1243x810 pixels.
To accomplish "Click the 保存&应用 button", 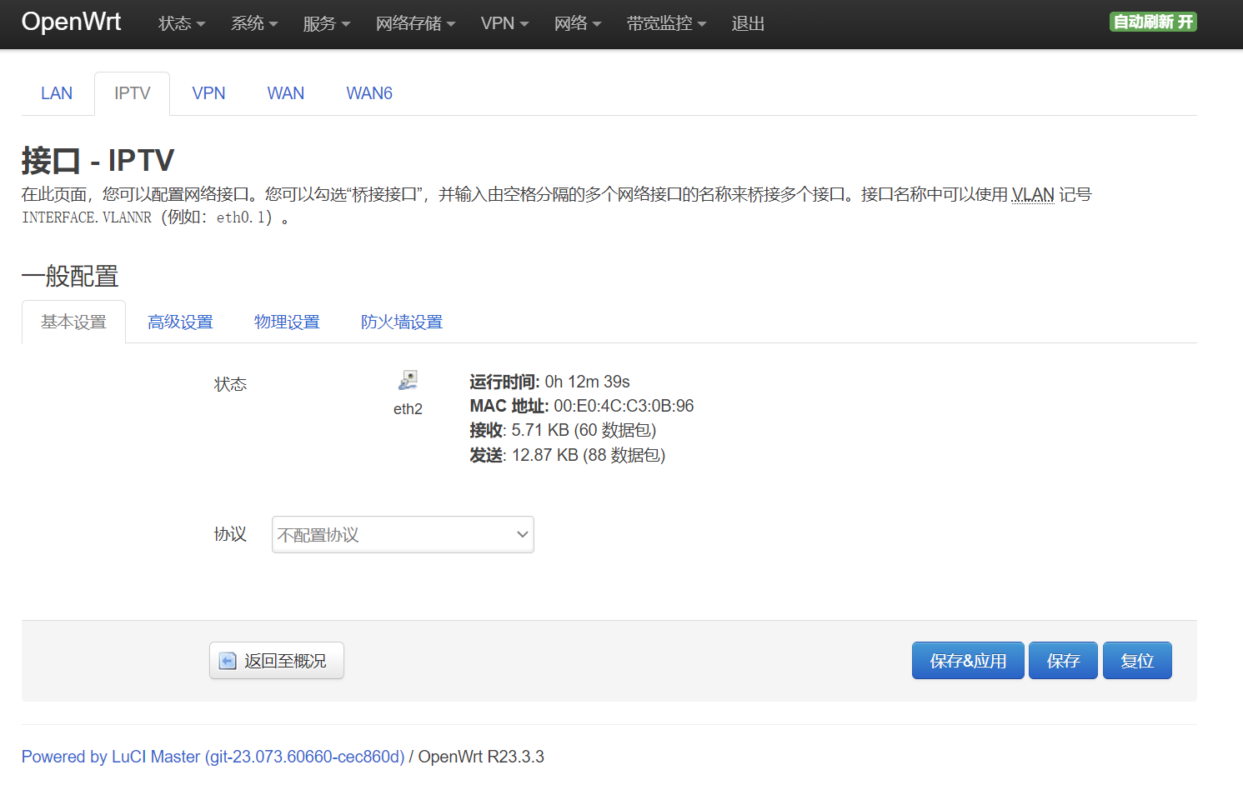I will pos(968,660).
